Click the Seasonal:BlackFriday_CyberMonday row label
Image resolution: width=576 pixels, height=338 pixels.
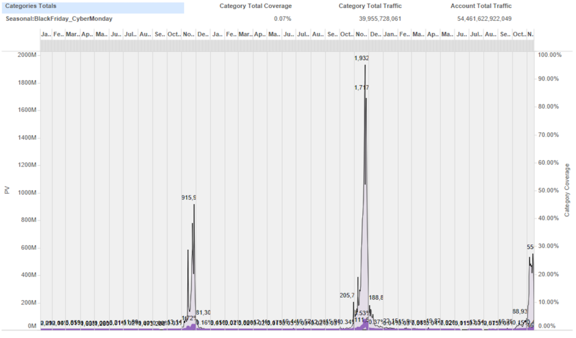(58, 19)
